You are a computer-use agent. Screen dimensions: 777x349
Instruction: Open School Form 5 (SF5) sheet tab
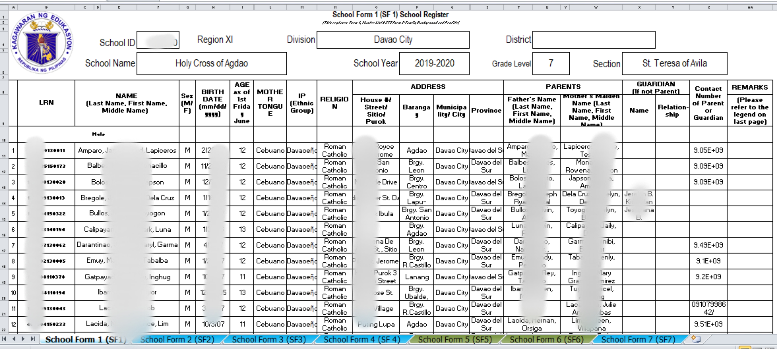455,339
